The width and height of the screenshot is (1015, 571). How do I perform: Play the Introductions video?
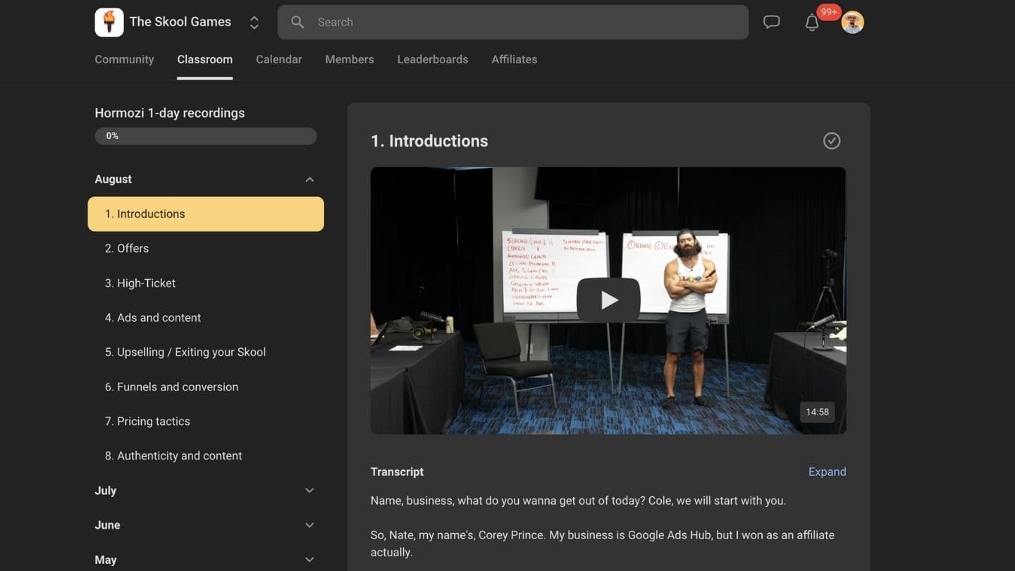608,299
